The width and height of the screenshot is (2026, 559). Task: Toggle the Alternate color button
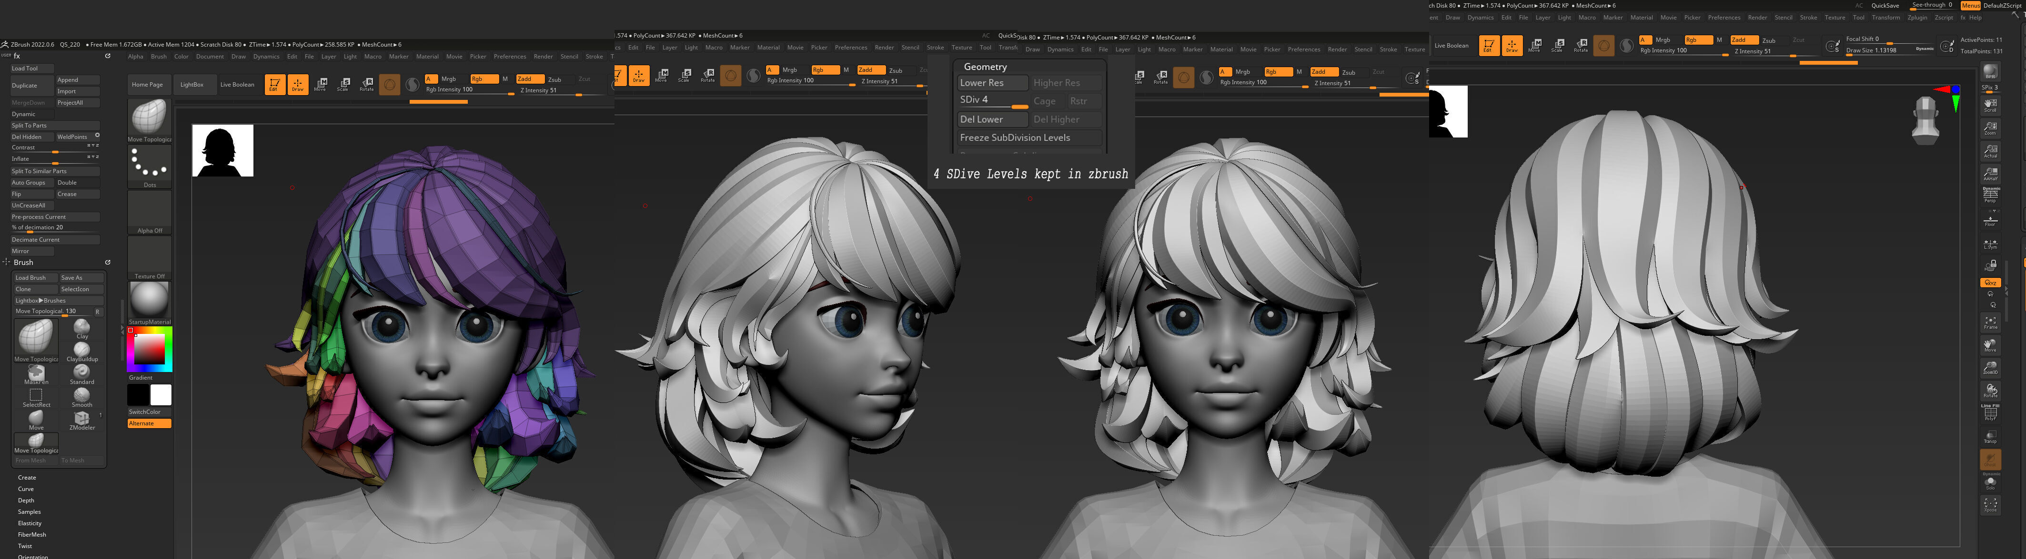[x=150, y=423]
